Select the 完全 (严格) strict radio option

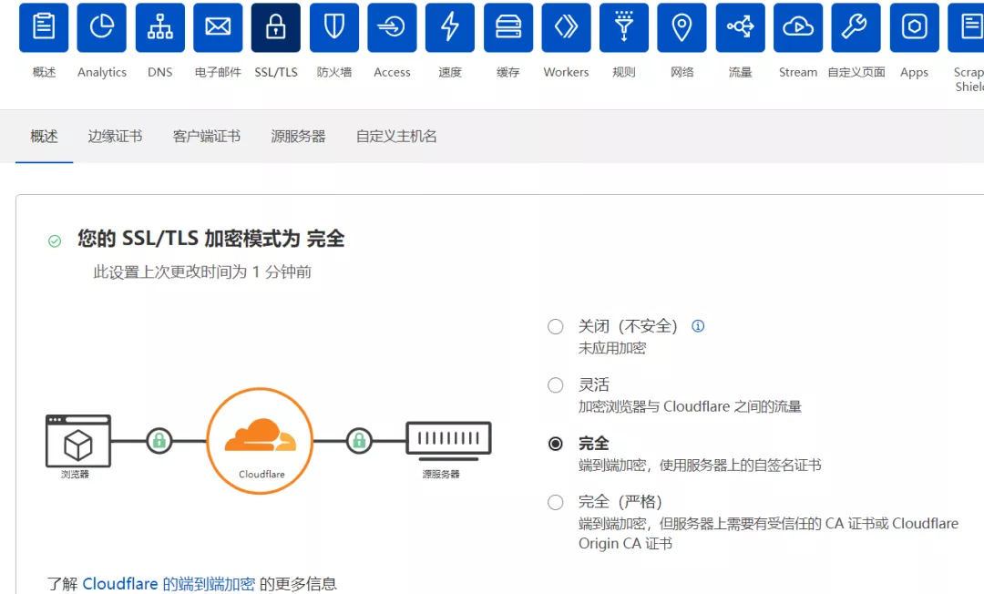tap(556, 502)
